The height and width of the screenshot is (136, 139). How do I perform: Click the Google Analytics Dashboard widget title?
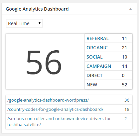[x=37, y=9]
